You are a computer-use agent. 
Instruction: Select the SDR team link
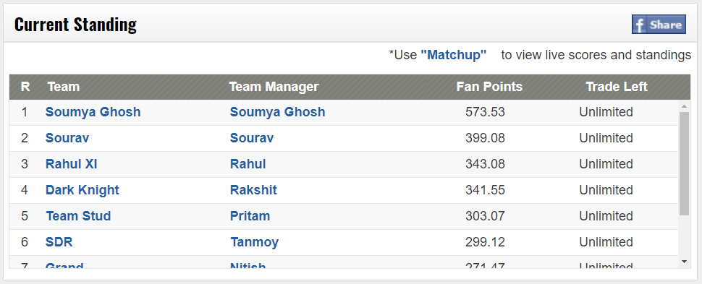pyautogui.click(x=59, y=242)
